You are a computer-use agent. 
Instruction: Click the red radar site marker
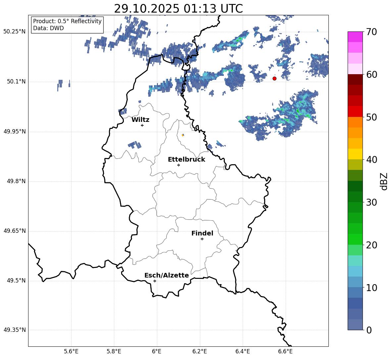274,78
